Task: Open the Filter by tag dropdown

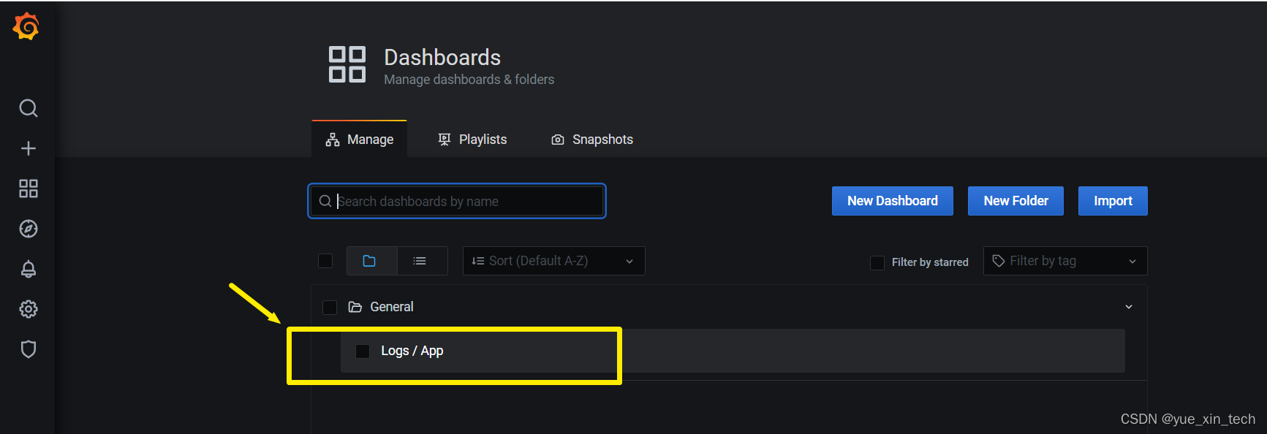Action: tap(1064, 261)
